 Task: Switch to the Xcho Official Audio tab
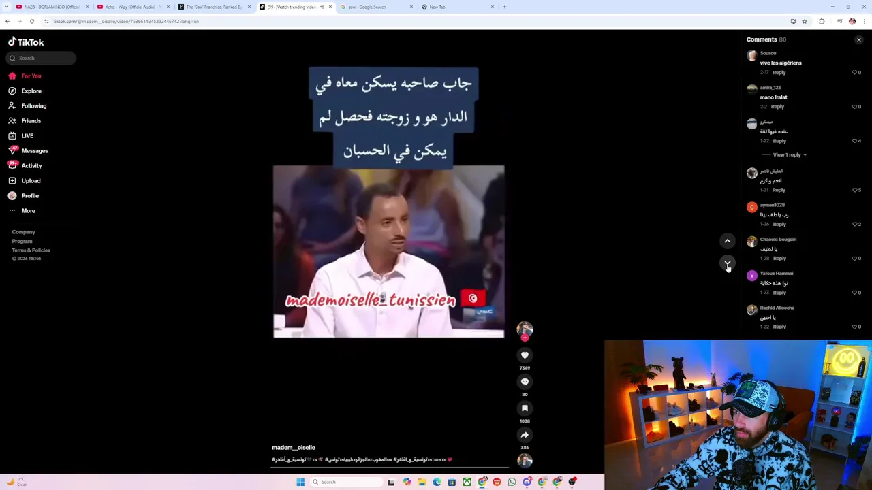(x=132, y=7)
